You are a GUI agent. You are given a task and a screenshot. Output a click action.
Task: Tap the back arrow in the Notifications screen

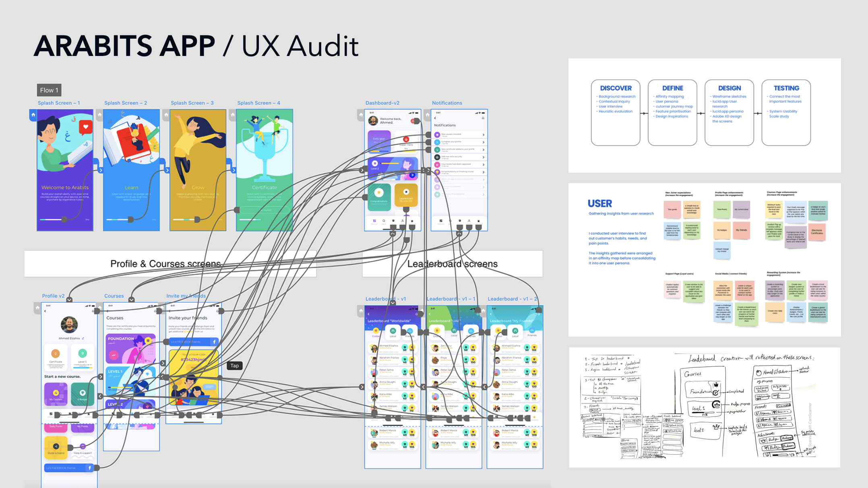435,118
